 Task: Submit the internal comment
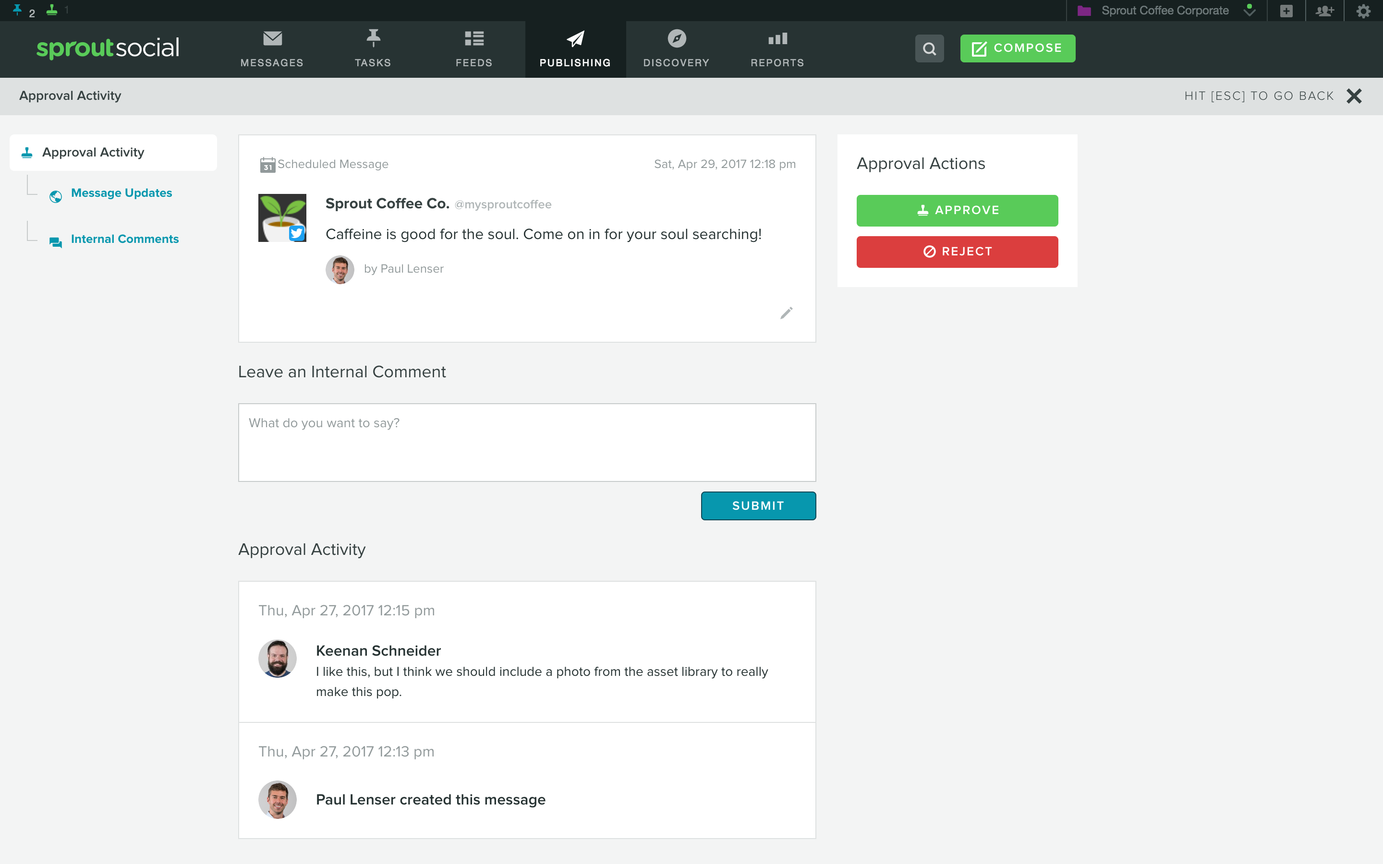[758, 506]
